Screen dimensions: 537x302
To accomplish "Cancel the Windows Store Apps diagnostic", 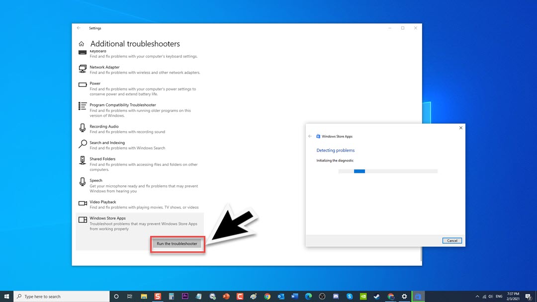I will tap(451, 240).
